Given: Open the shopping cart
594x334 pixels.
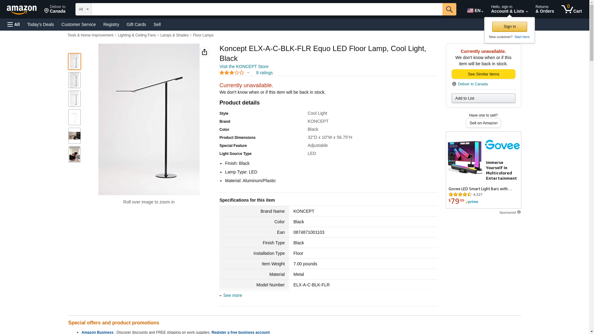Looking at the screenshot, I should pyautogui.click(x=571, y=9).
